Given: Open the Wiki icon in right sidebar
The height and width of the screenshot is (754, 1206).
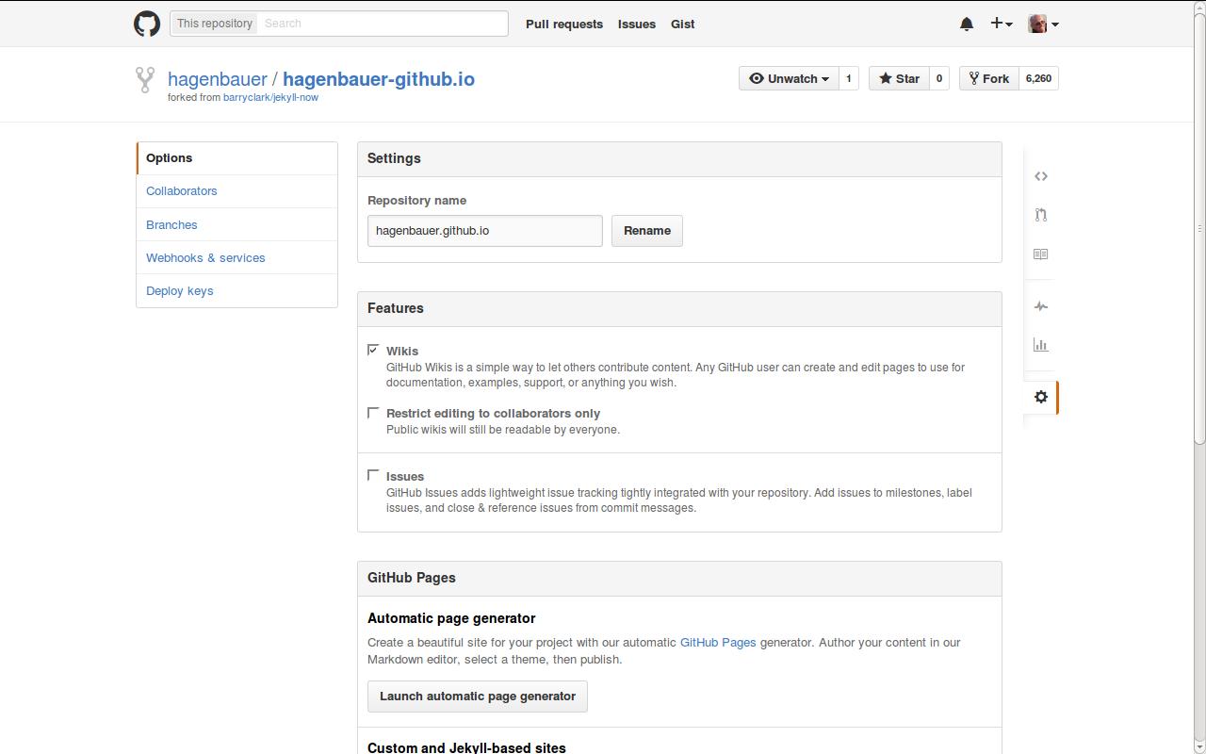Looking at the screenshot, I should click(1040, 254).
